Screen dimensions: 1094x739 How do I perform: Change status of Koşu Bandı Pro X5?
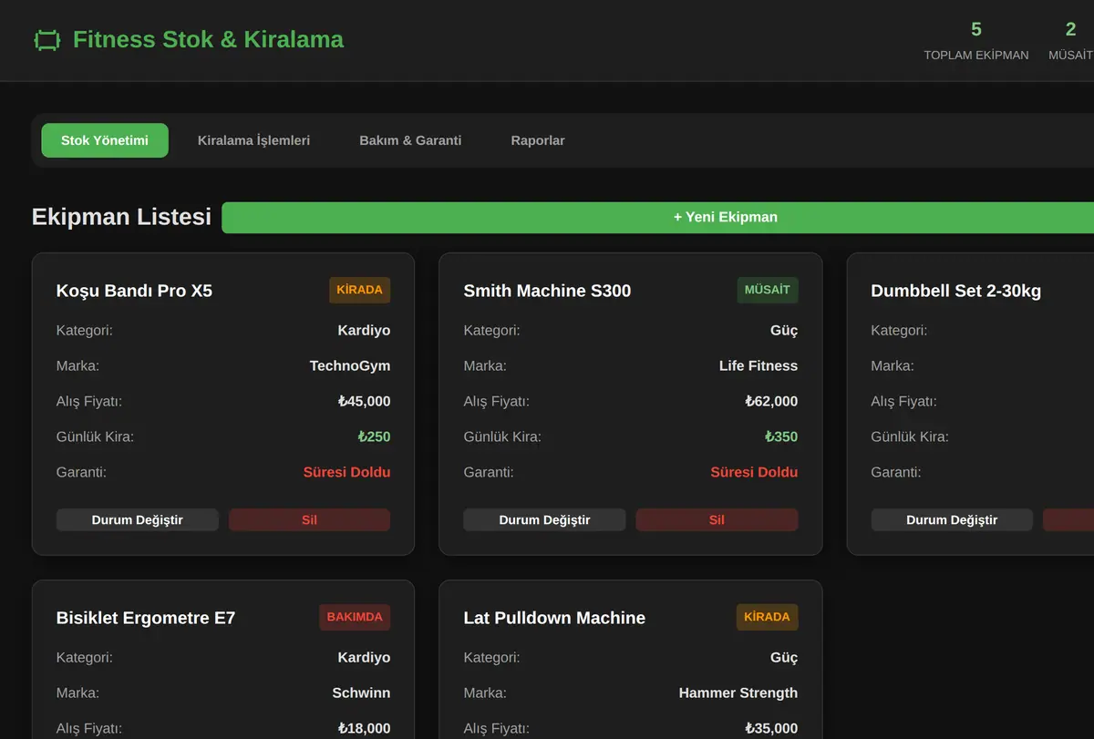[138, 520]
